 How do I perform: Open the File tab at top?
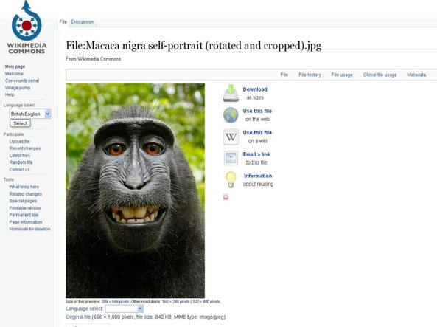63,22
